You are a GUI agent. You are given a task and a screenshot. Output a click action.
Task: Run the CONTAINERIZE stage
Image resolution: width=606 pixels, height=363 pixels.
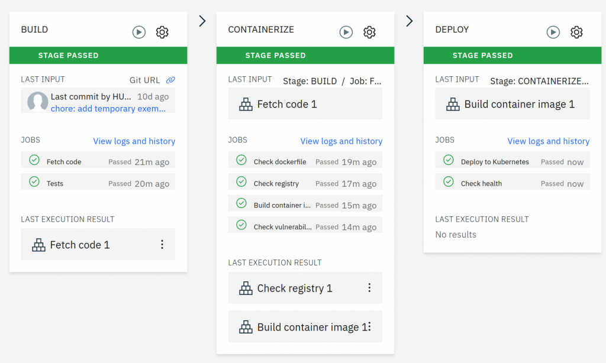pyautogui.click(x=346, y=33)
